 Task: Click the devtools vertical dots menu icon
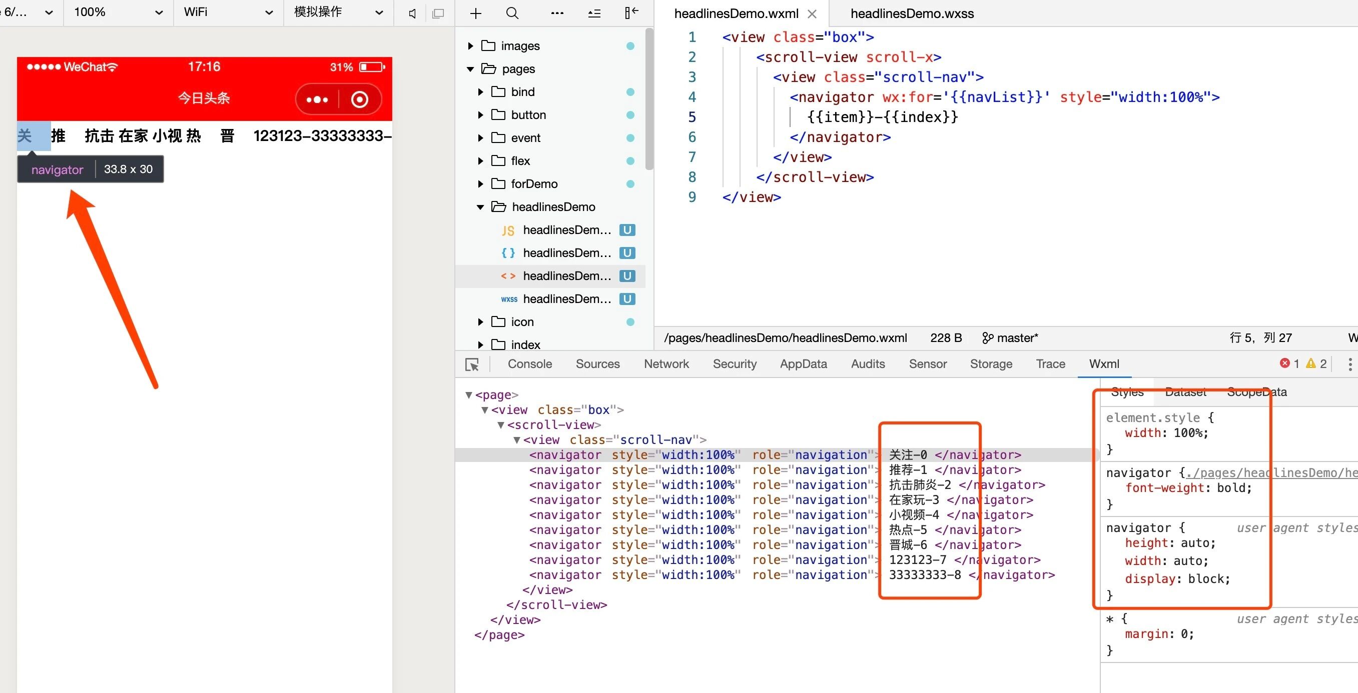tap(1349, 364)
